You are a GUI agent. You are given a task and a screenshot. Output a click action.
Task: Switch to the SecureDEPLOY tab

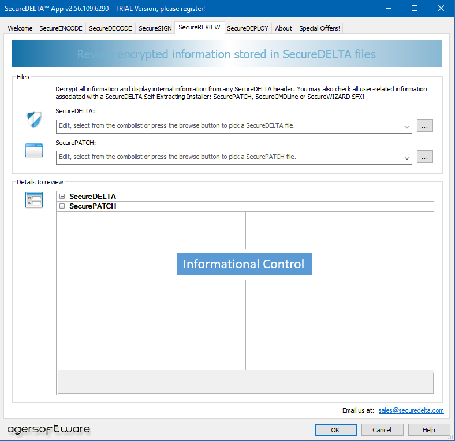[248, 28]
